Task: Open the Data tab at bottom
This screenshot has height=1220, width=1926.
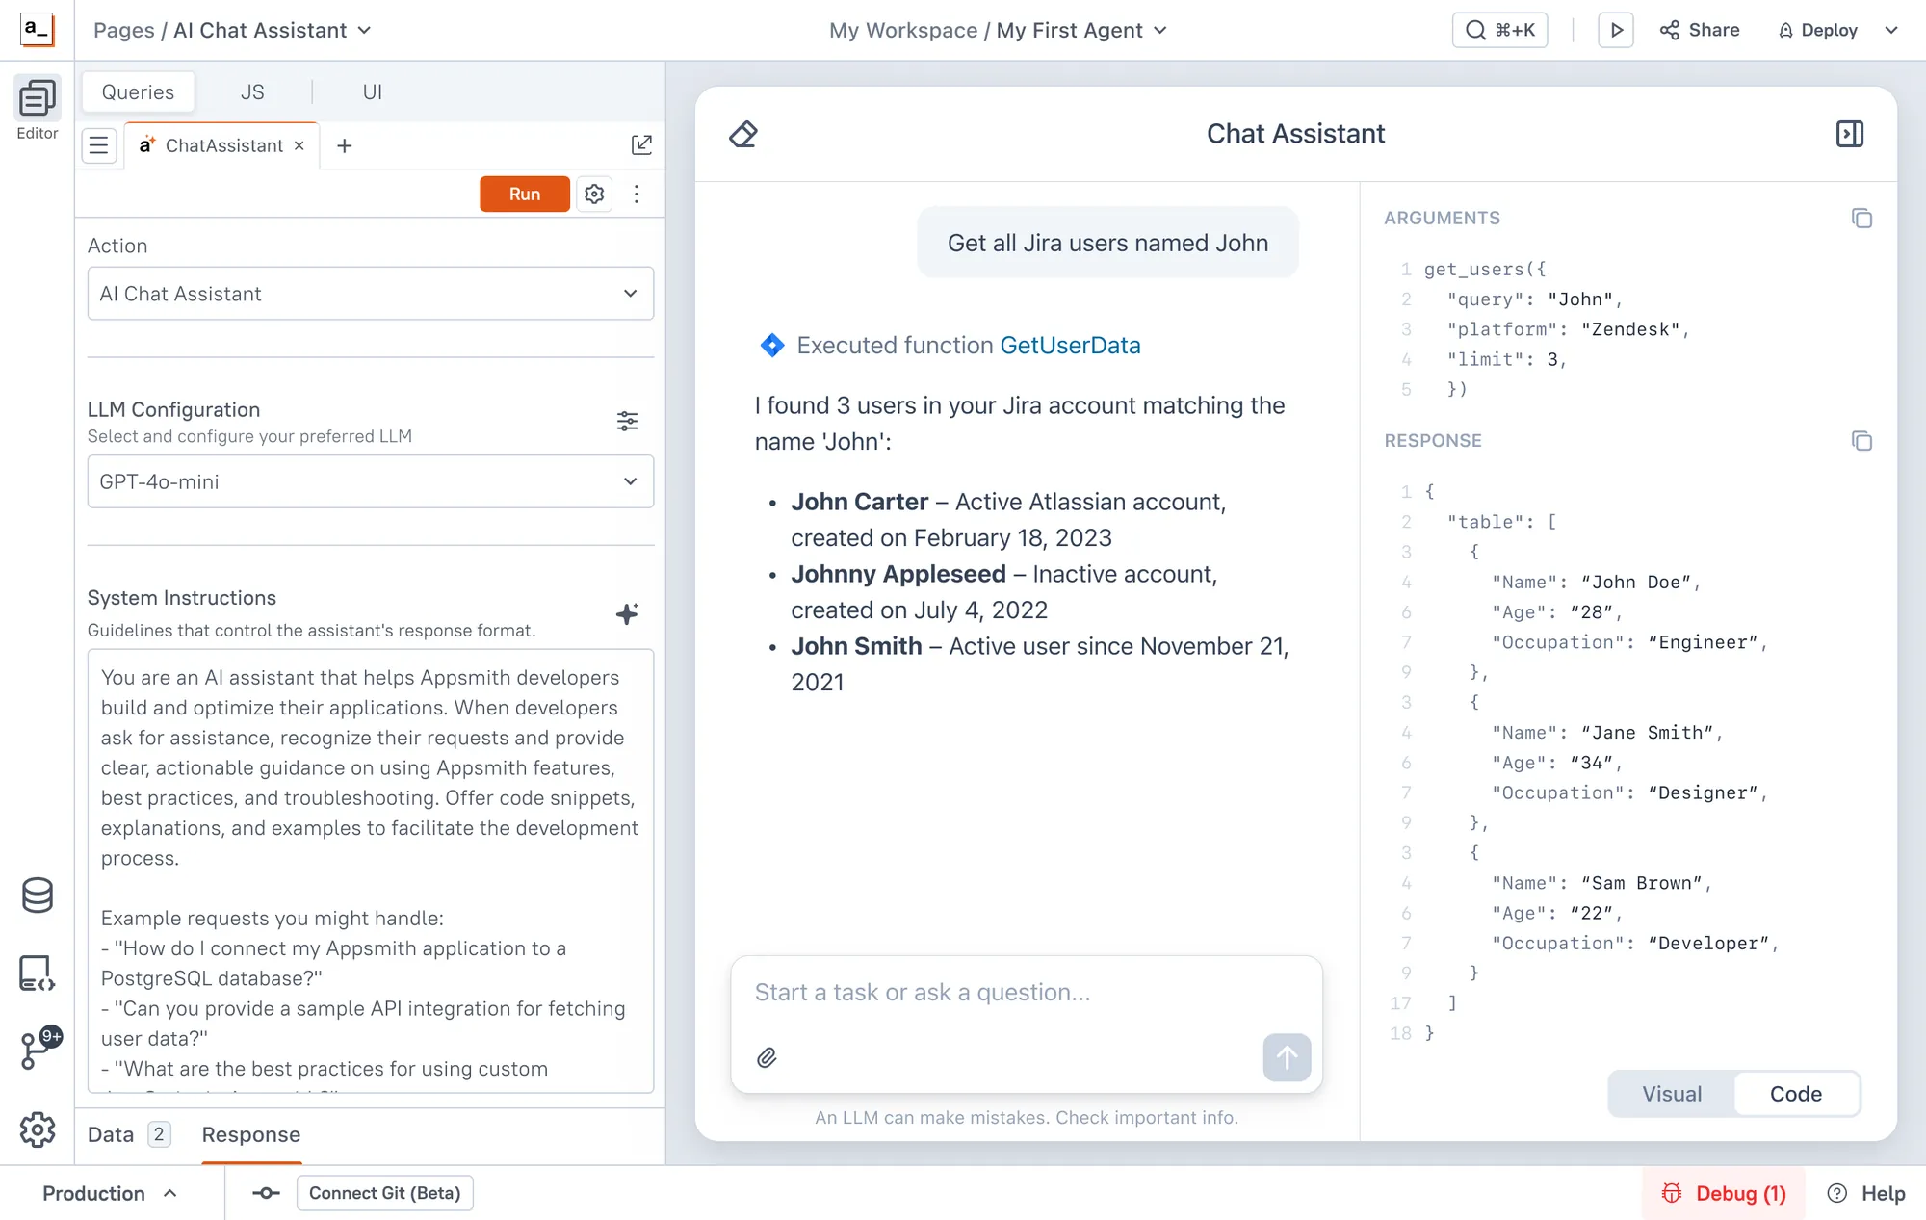Action: (x=129, y=1134)
